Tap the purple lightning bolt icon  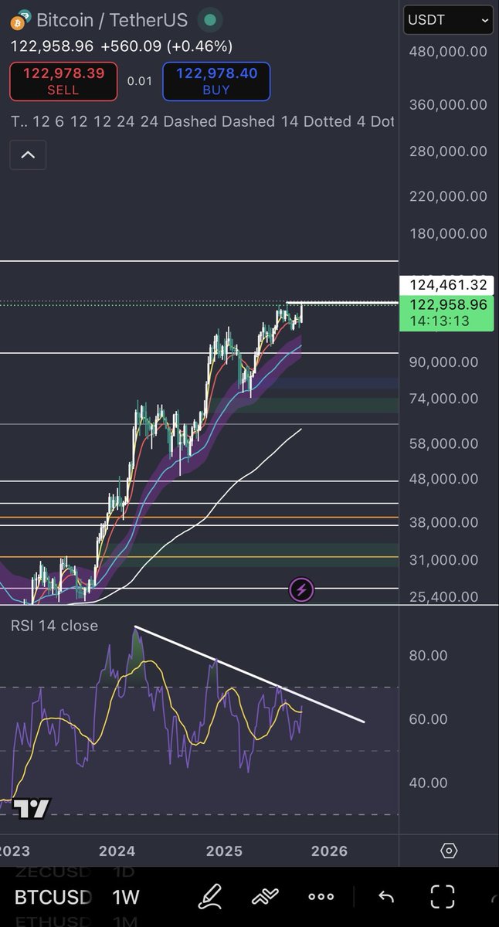pos(301,591)
